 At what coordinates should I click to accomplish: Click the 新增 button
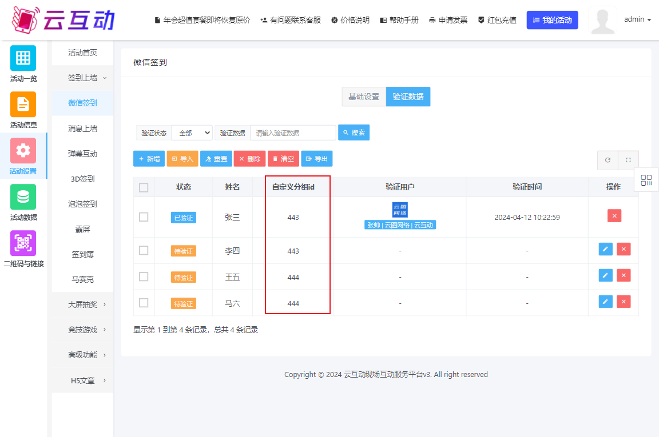point(149,159)
